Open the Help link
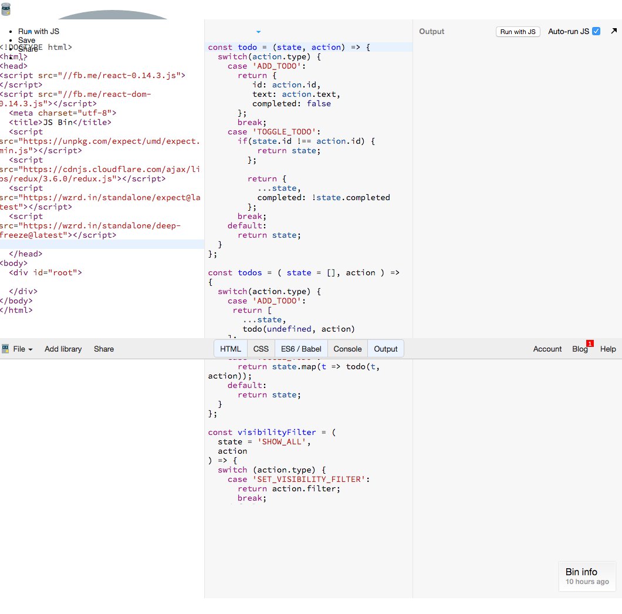This screenshot has height=614, width=622. coord(608,349)
